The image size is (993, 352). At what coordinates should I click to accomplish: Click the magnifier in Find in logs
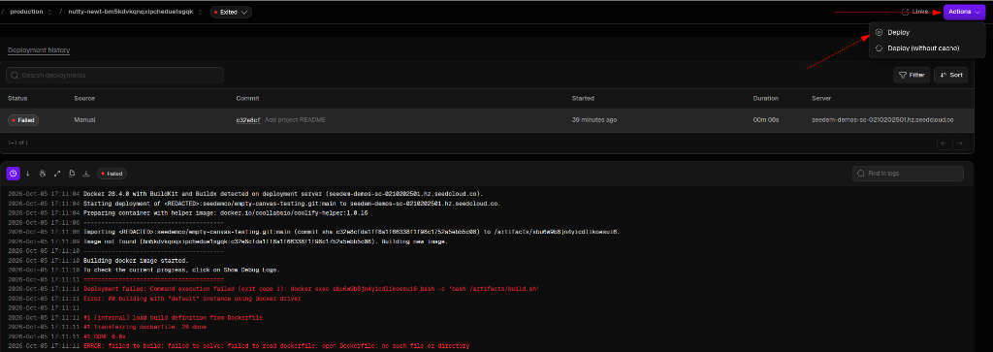(861, 174)
